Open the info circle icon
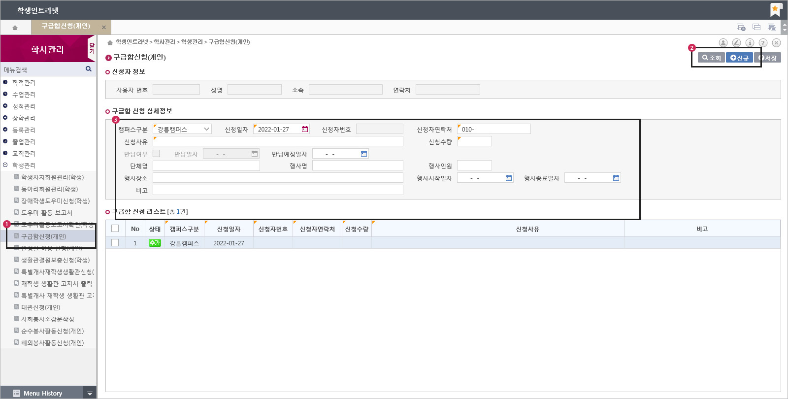This screenshot has height=399, width=788. pos(750,43)
